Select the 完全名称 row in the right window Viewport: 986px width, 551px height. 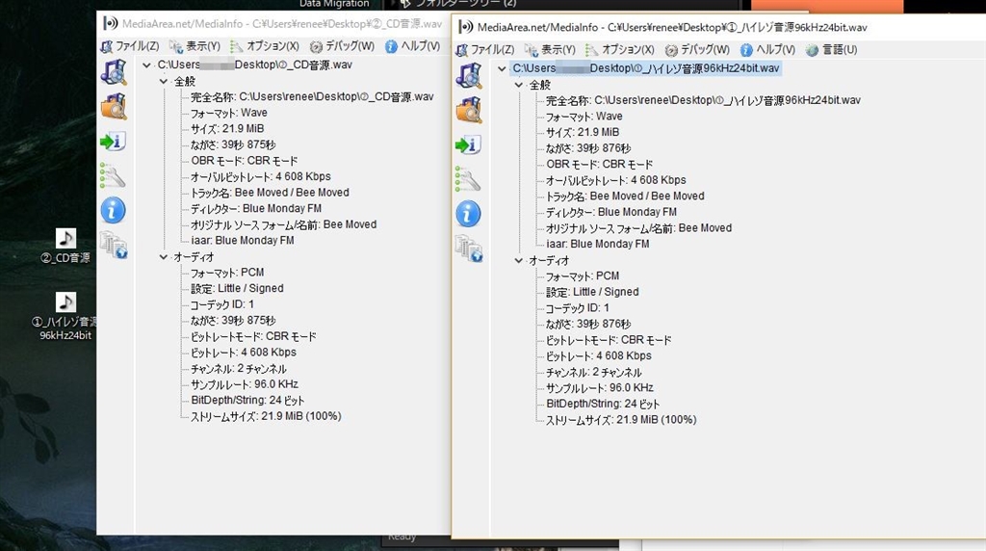[704, 100]
